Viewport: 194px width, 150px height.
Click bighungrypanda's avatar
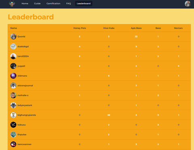tap(13, 115)
